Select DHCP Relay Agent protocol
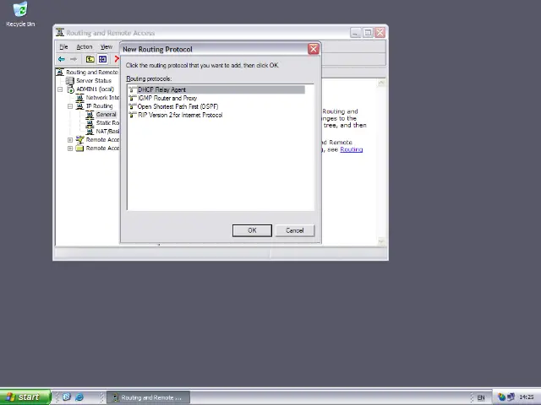 [x=161, y=89]
